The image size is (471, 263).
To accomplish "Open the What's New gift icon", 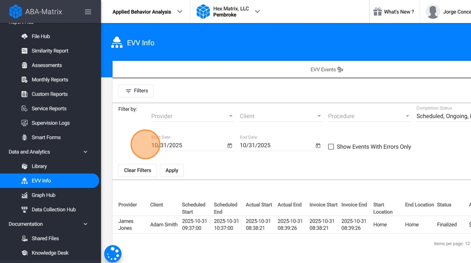I will coord(377,12).
